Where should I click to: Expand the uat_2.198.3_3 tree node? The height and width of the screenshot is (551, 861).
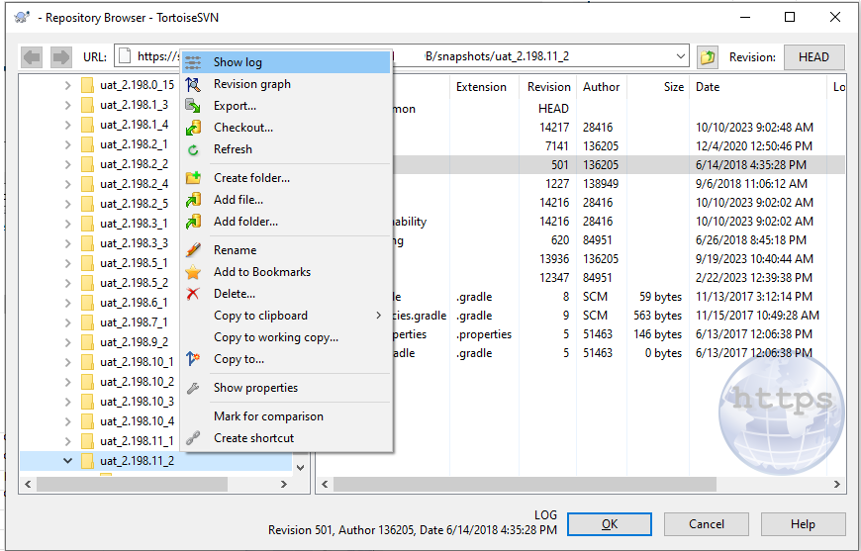click(x=67, y=243)
